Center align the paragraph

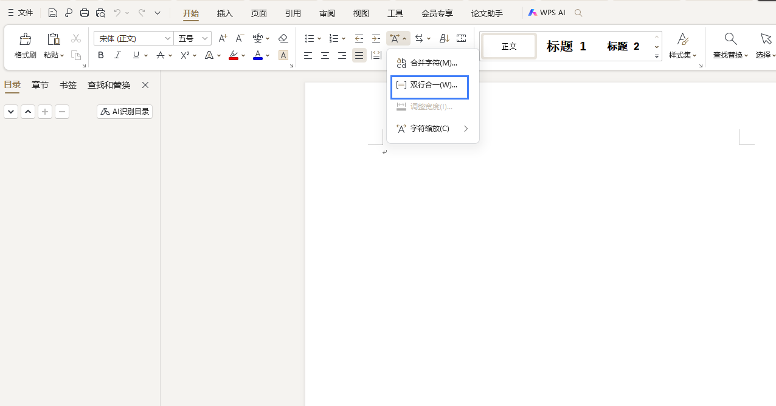pyautogui.click(x=325, y=55)
